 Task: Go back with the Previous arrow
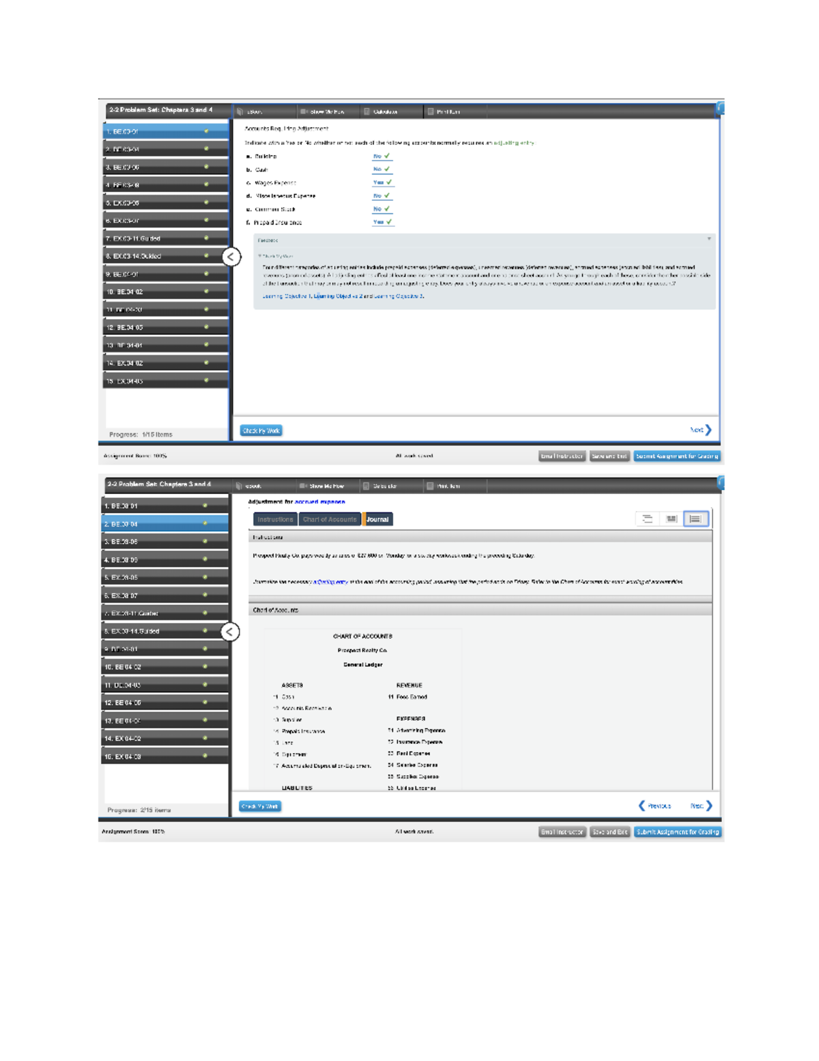click(x=655, y=806)
